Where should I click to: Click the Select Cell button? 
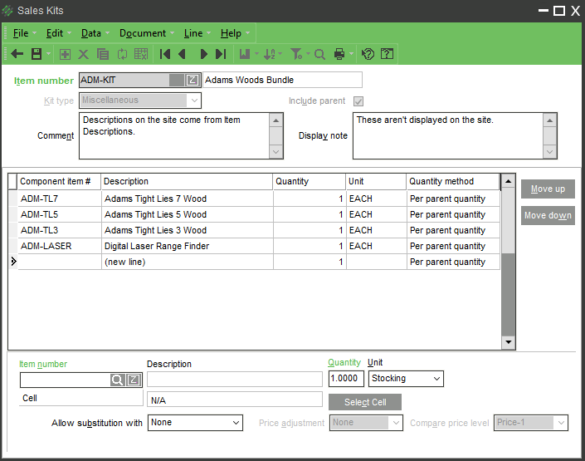point(365,402)
